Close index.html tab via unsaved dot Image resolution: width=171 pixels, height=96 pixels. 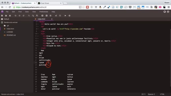pyautogui.click(x=52, y=19)
